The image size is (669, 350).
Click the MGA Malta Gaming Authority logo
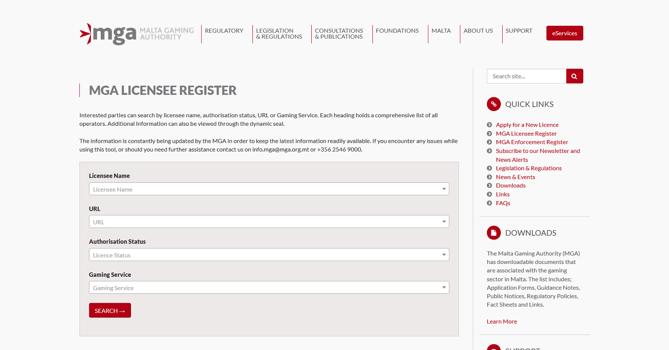coord(137,34)
